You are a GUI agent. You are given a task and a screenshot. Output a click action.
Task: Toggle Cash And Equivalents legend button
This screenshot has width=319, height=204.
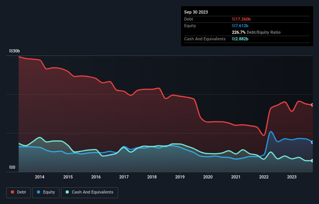pos(89,192)
